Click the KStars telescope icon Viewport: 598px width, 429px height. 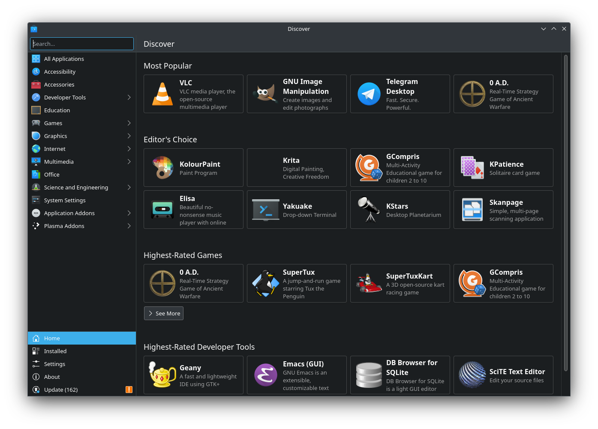369,210
